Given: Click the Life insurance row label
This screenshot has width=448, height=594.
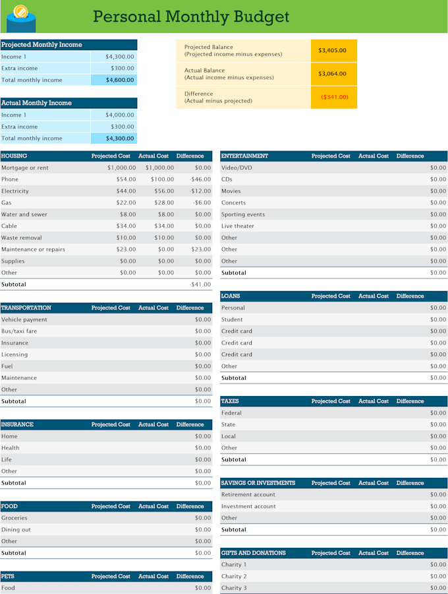Looking at the screenshot, I should (x=7, y=459).
